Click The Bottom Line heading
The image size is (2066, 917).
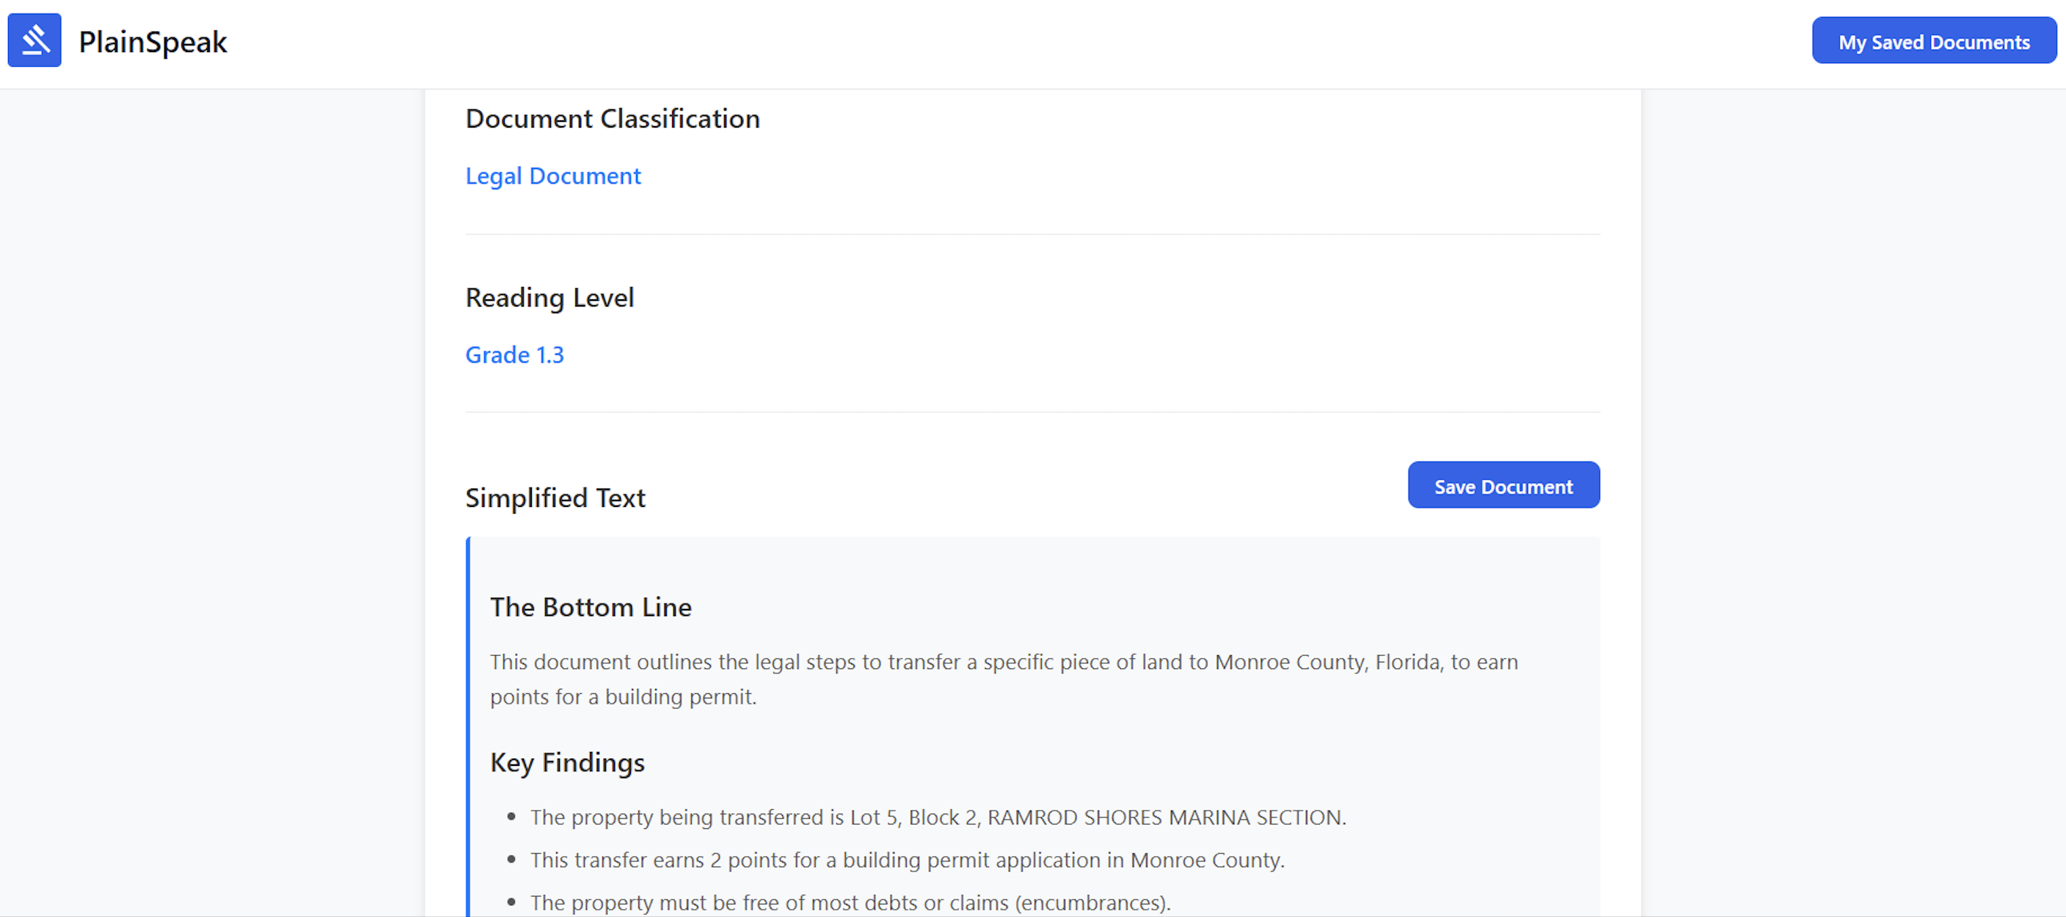point(591,607)
